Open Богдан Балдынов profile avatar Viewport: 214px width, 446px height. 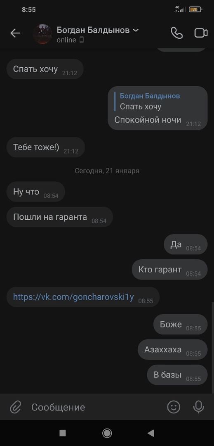coord(42,34)
